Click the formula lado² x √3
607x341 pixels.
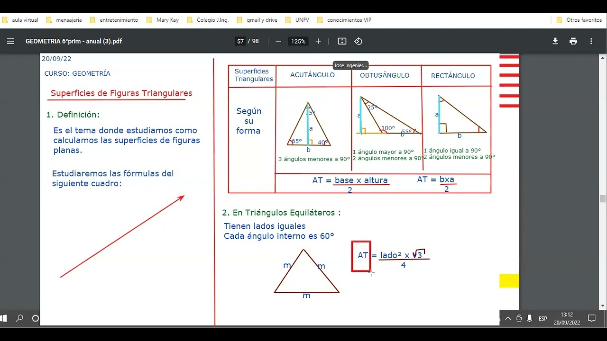coord(404,260)
